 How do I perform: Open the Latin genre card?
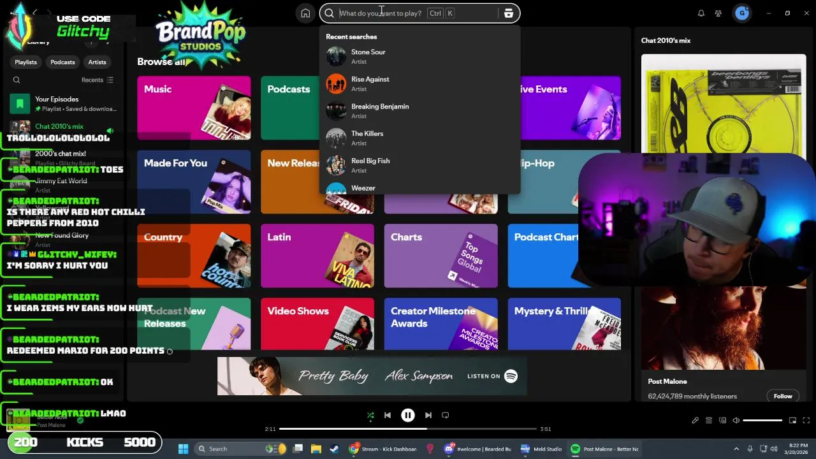click(x=317, y=256)
